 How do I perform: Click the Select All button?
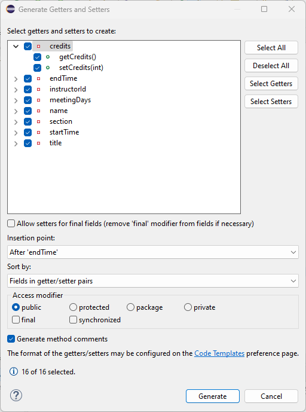pyautogui.click(x=271, y=48)
